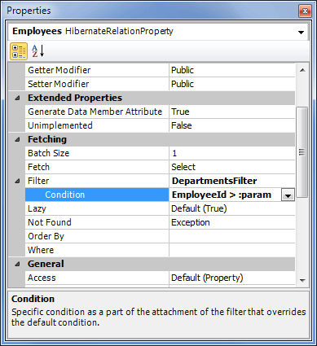This screenshot has width=317, height=346.
Task: Select the Lazy property row
Action: tap(160, 208)
